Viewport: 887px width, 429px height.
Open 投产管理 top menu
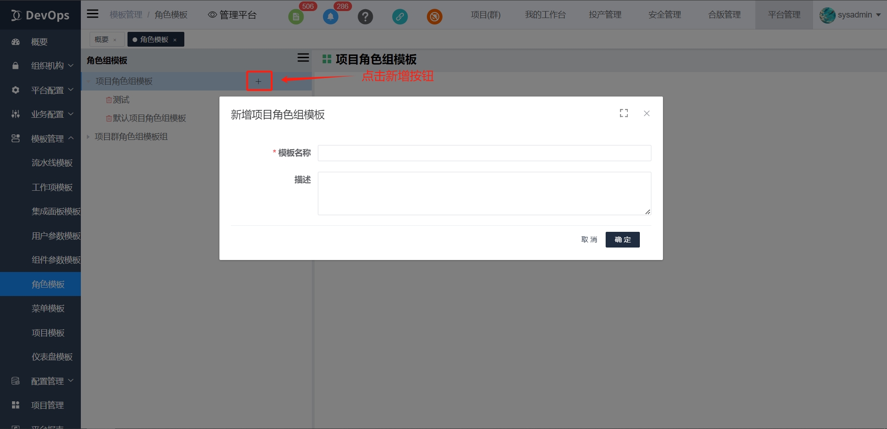pos(605,15)
